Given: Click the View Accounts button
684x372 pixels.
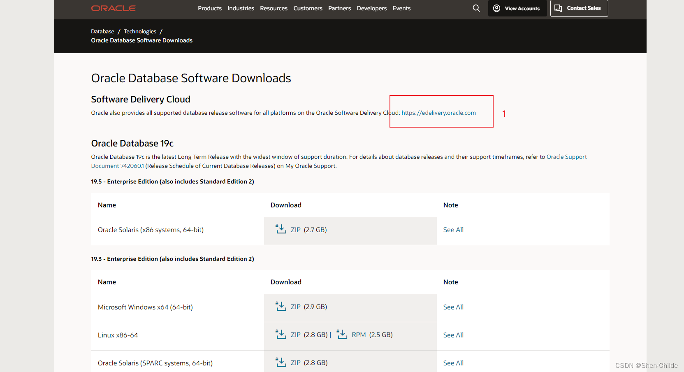Looking at the screenshot, I should click(517, 8).
